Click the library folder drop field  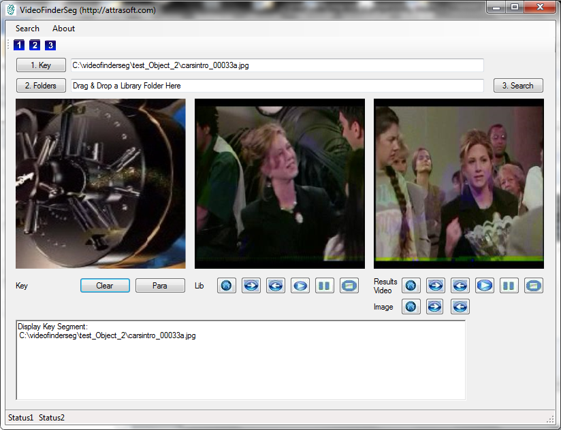tap(277, 86)
